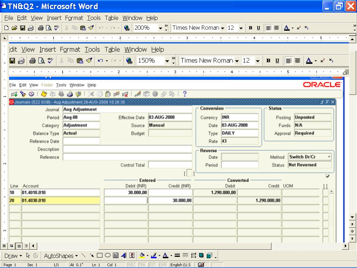Apply the Fill Color paint bucket swatch
This screenshot has width=357, height=268.
coord(142,256)
